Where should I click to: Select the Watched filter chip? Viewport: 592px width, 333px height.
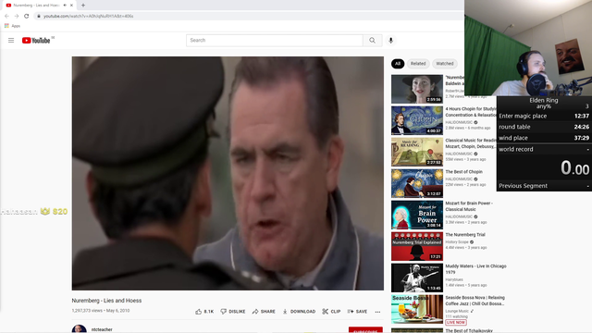click(x=445, y=64)
